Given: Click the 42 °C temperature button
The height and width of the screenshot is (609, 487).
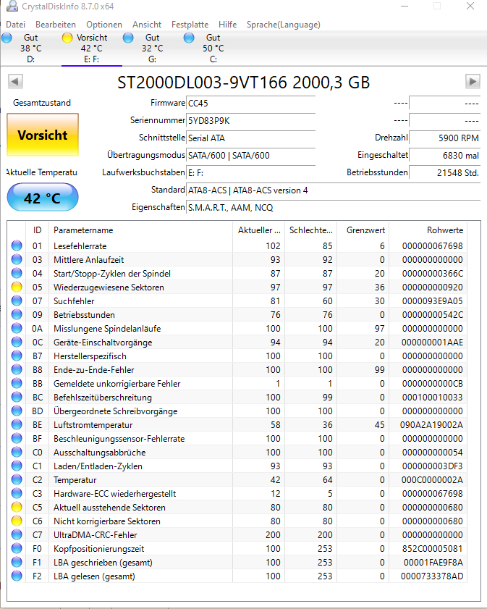Looking at the screenshot, I should (x=43, y=197).
